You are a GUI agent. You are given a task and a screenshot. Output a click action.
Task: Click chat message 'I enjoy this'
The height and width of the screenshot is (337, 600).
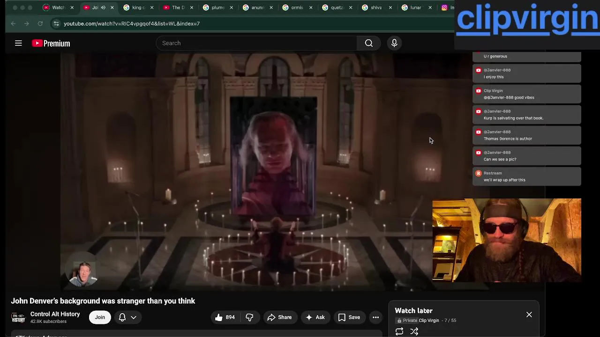494,77
